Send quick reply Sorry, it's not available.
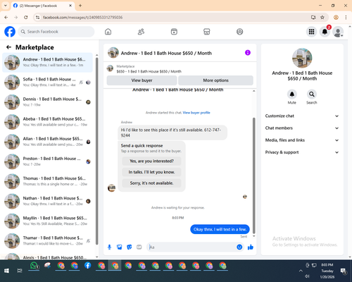Viewport: 352px width, 282px height. coord(151,183)
